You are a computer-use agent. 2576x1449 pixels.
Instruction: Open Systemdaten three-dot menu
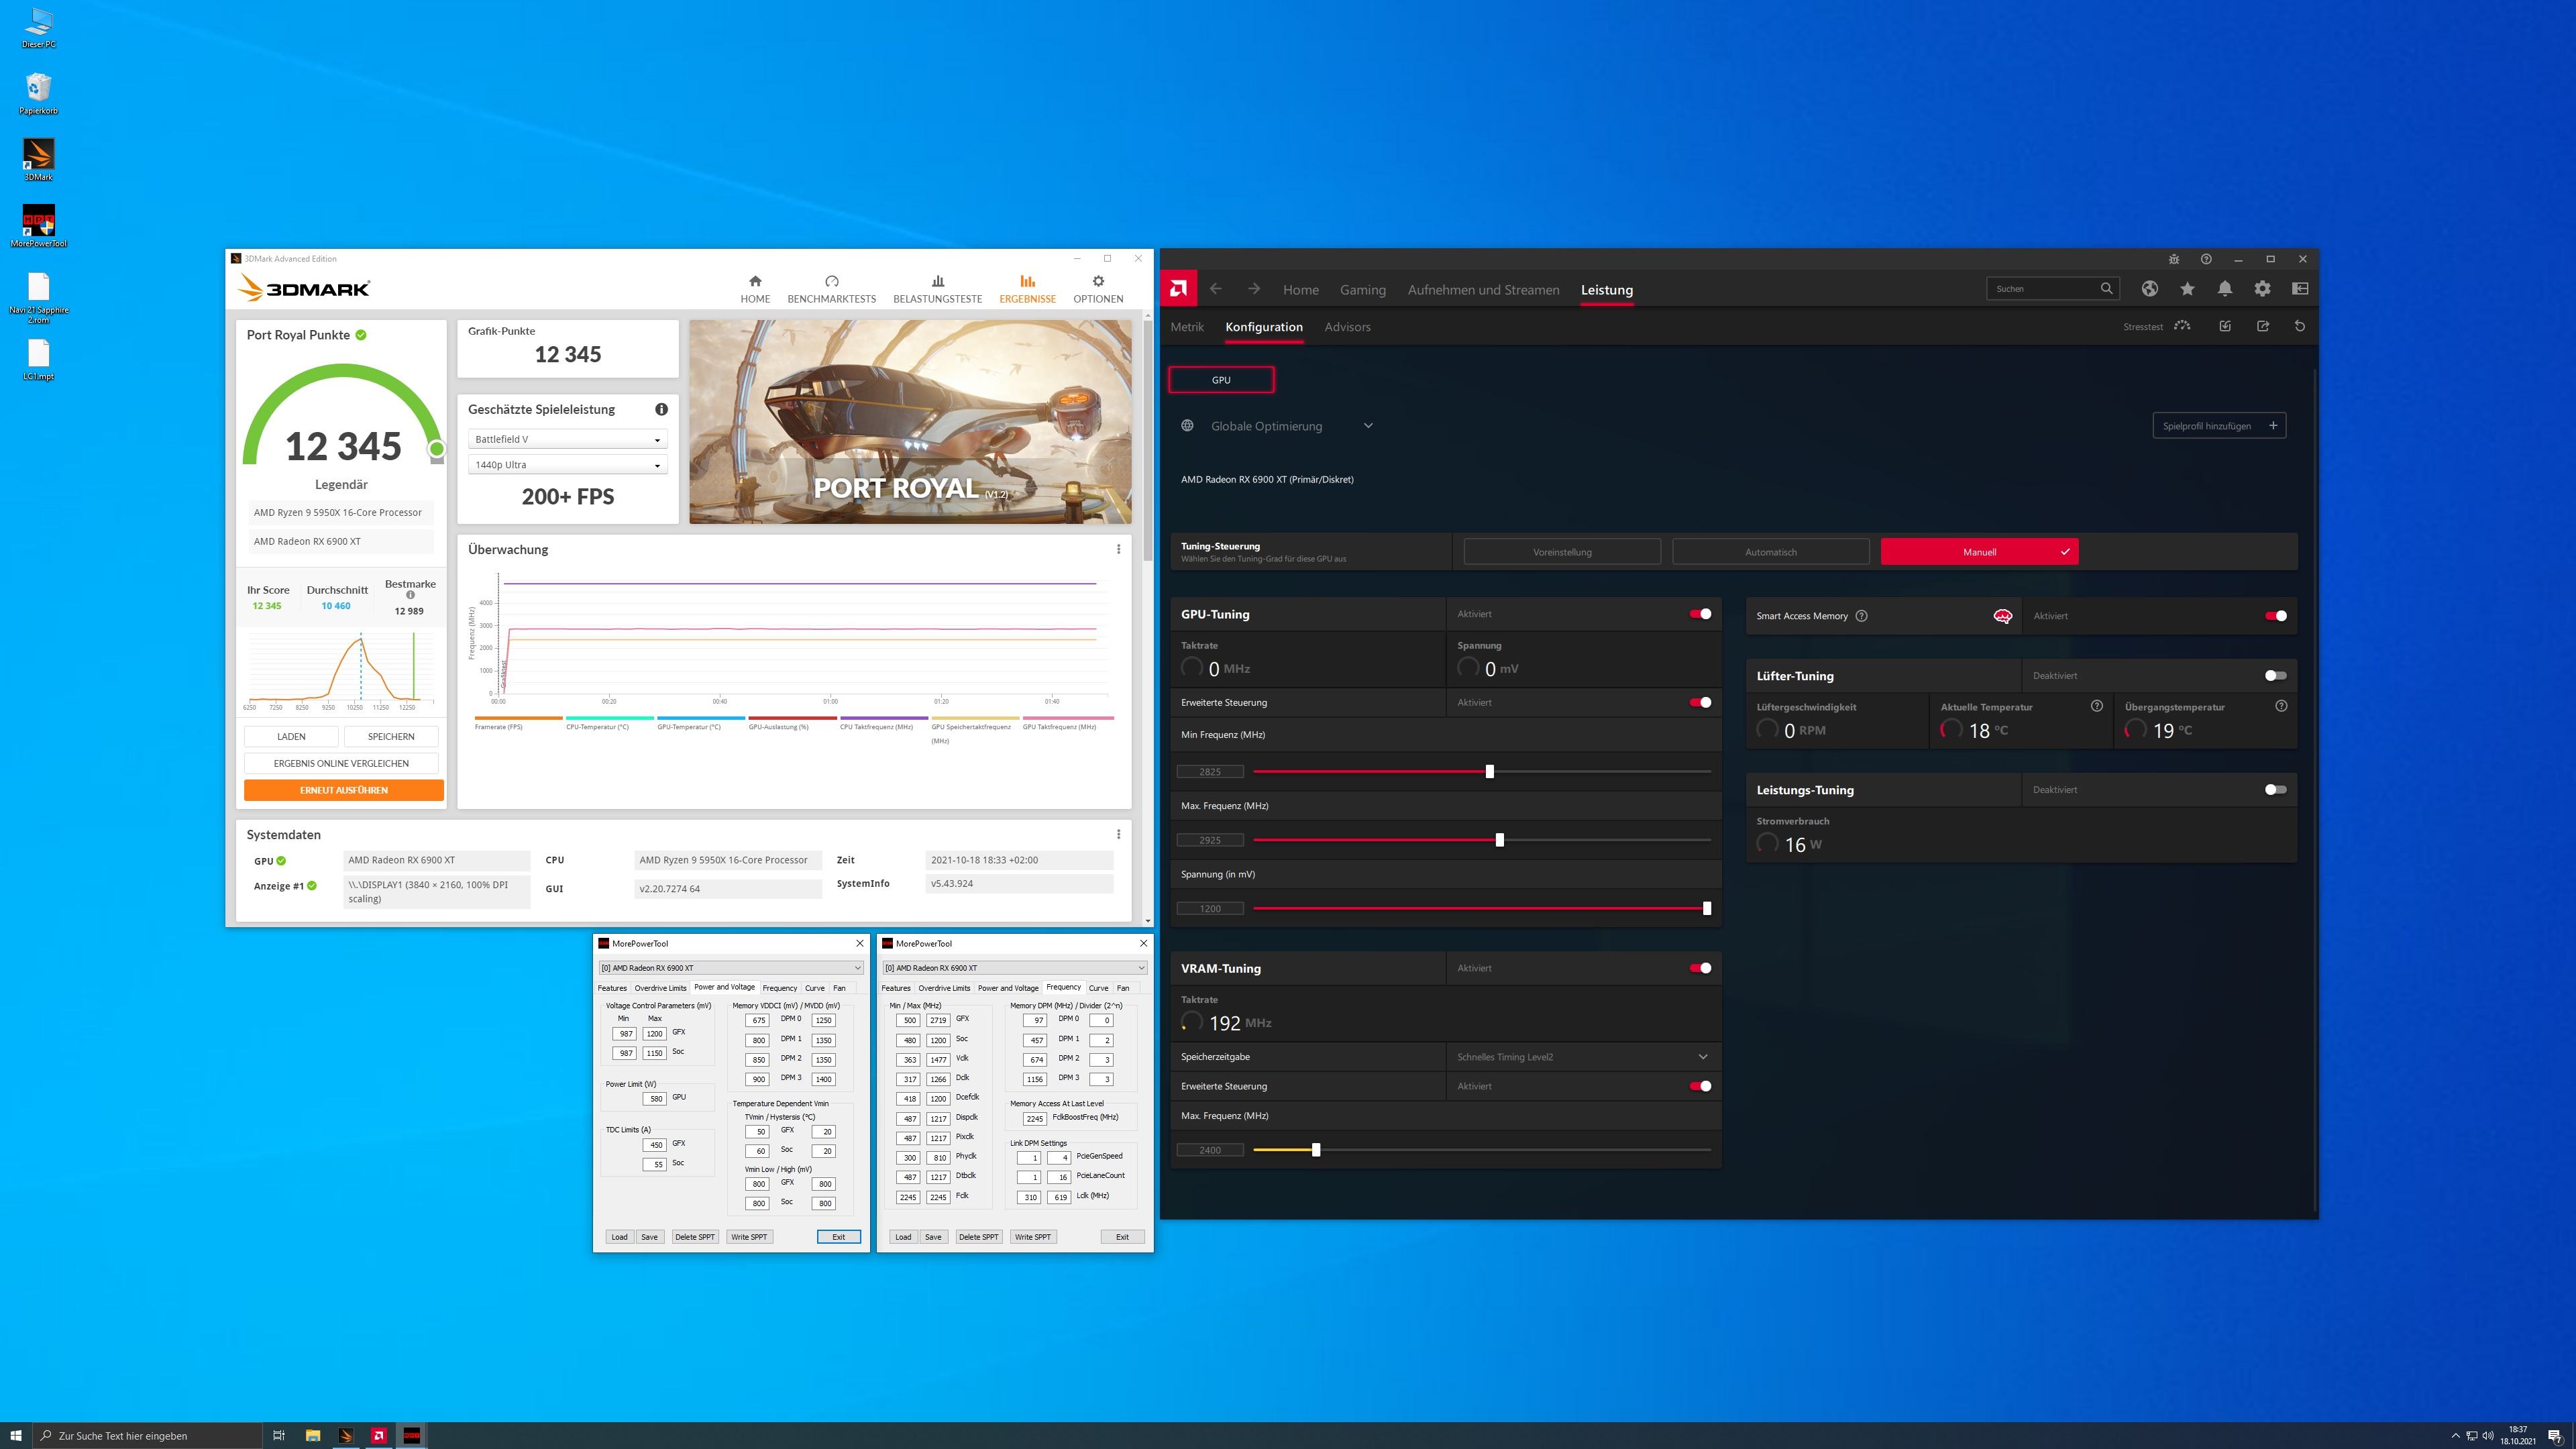coord(1118,834)
